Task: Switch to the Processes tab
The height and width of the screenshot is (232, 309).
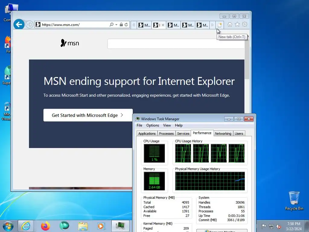Action: click(166, 134)
